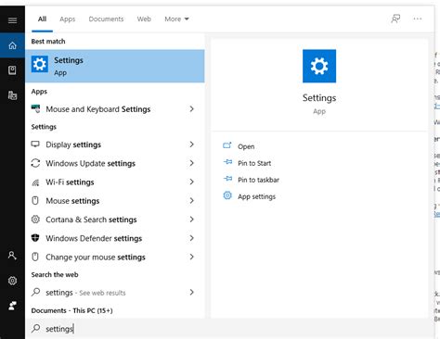Screen dimensions: 440x339
Task: Click the Cortana & Search gear icon
Action: pos(35,220)
